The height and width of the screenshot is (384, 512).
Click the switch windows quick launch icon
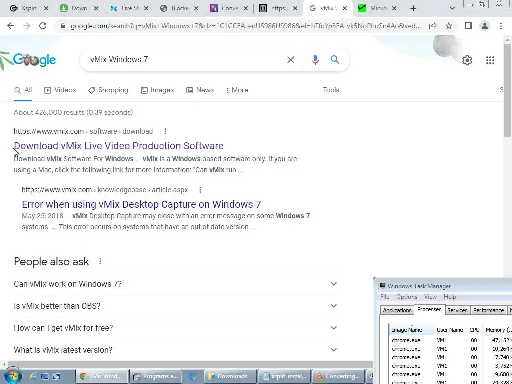(56, 376)
